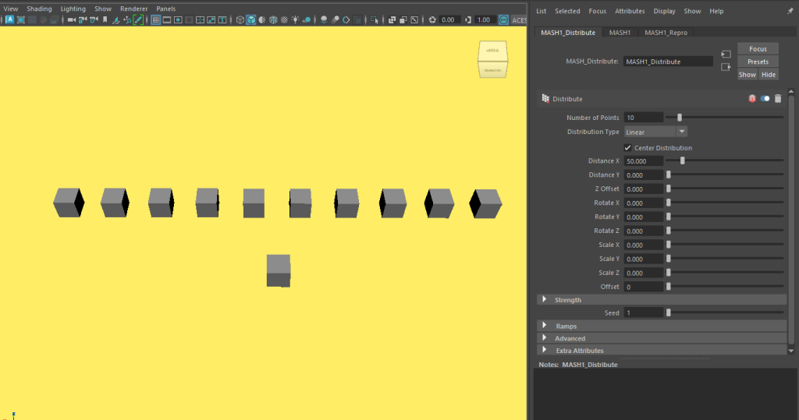Click the red MASH hexagon icon

click(x=752, y=99)
